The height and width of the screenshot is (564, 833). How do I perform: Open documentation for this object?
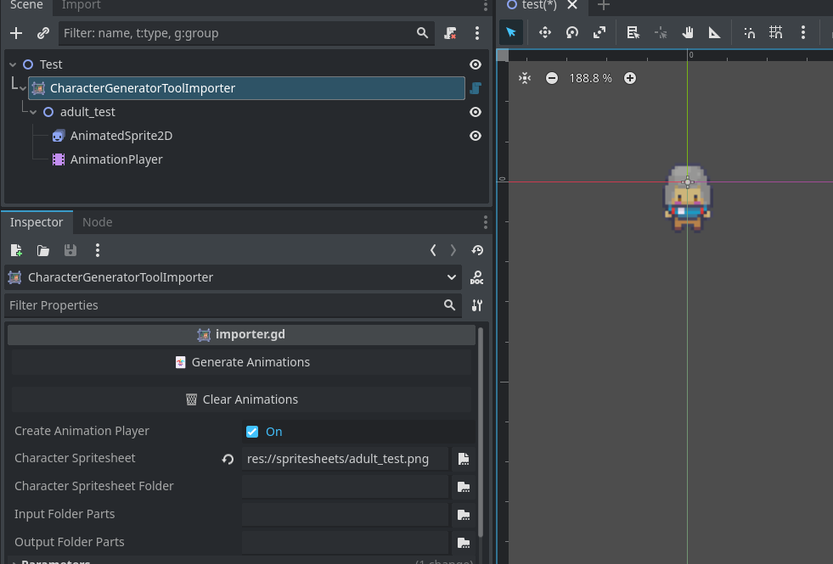point(477,277)
